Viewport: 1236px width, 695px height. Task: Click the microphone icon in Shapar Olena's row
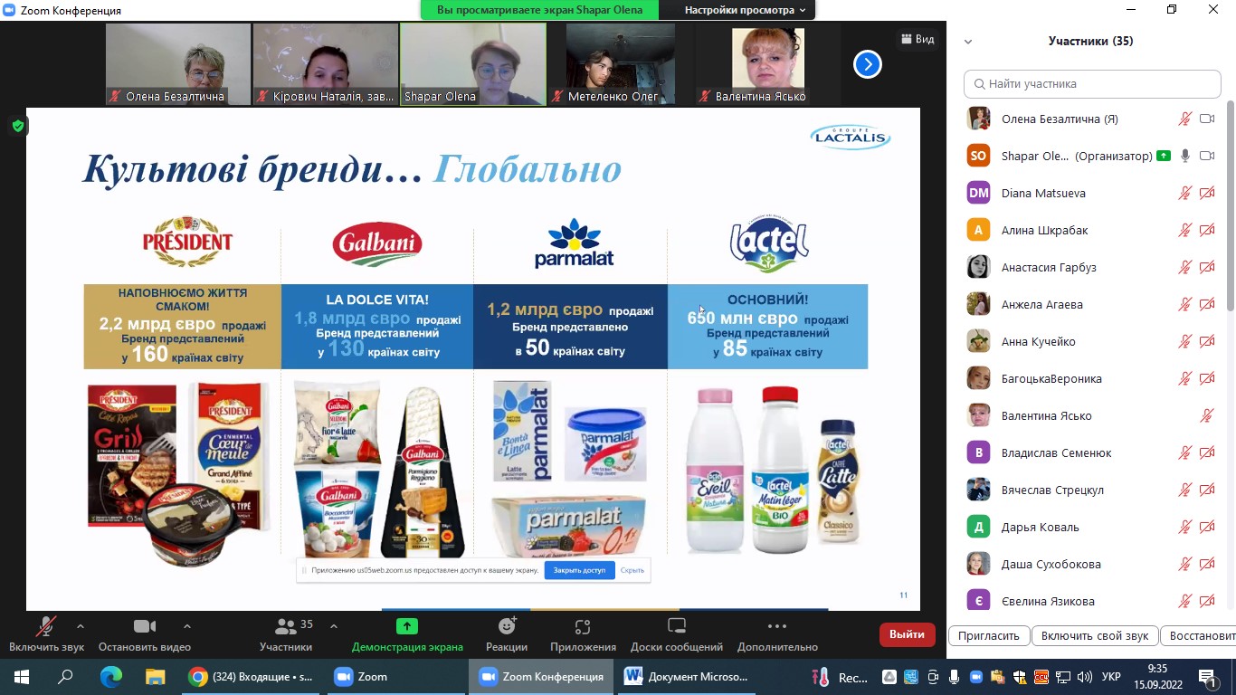coord(1184,156)
